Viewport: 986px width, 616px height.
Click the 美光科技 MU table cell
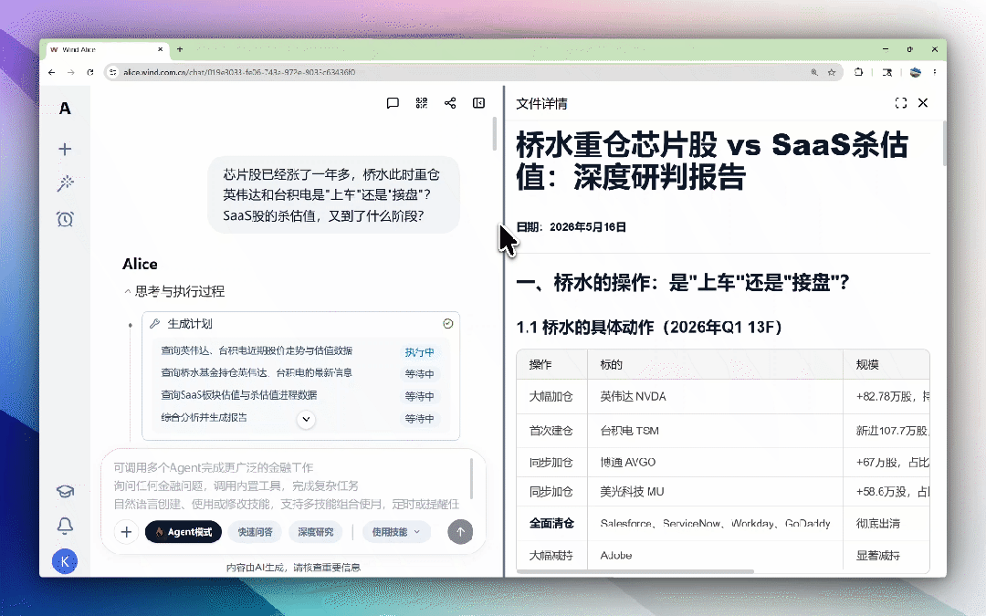click(715, 492)
